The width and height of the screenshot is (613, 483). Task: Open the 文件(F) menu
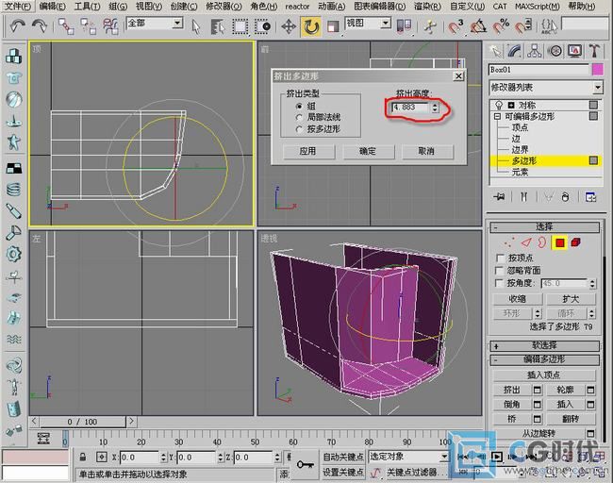coord(18,7)
